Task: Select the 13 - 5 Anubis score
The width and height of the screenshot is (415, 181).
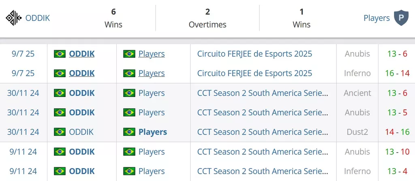Action: pos(397,112)
